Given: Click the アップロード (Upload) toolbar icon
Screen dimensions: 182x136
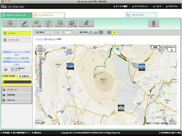Looking at the screenshot, I should (x=10, y=24).
